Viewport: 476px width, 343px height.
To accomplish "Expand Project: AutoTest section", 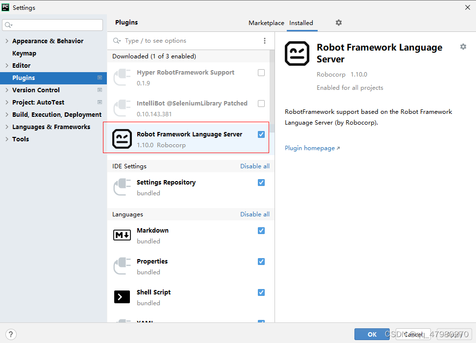I will 7,102.
